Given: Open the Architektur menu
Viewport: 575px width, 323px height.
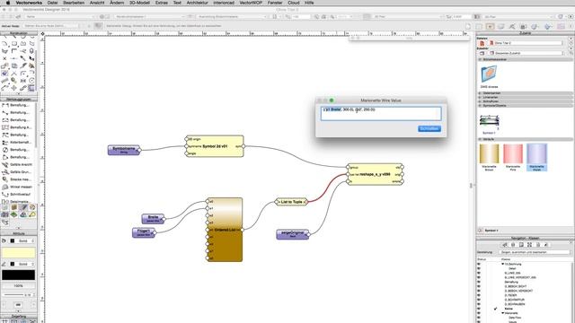Looking at the screenshot, I should click(x=198, y=3).
